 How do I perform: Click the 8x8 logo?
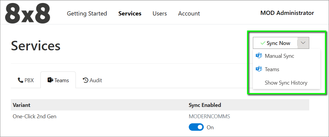[x=28, y=14]
